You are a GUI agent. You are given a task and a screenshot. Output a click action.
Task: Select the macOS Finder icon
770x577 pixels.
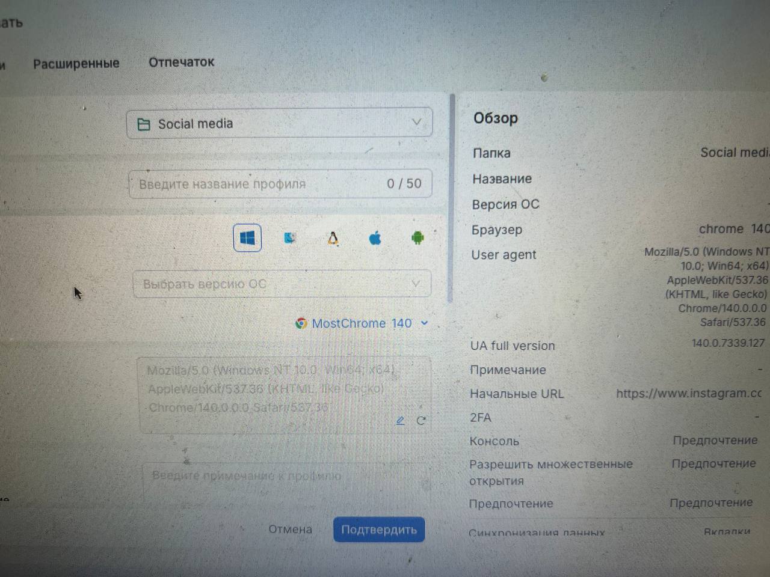pyautogui.click(x=290, y=238)
